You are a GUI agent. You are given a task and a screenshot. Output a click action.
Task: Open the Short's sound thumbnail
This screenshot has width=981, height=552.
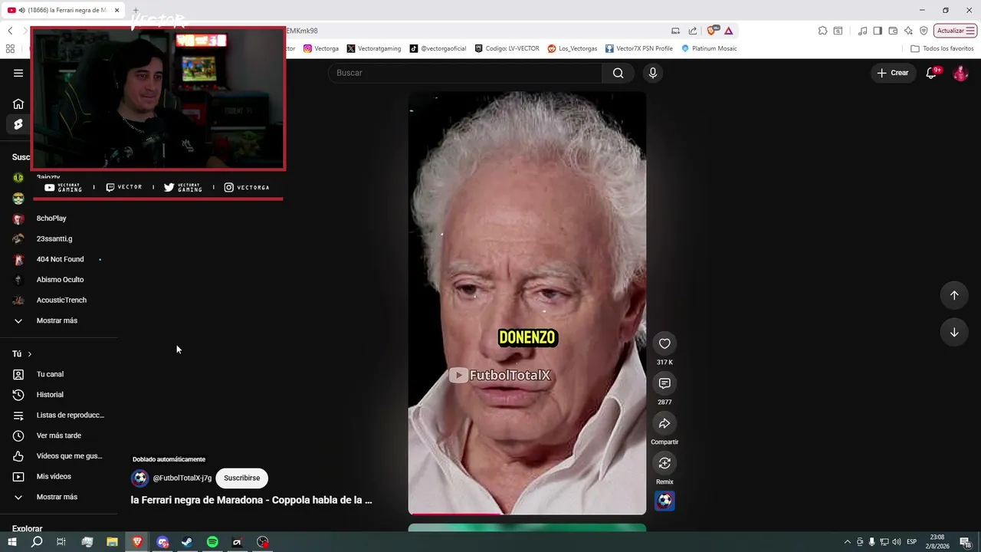[664, 501]
